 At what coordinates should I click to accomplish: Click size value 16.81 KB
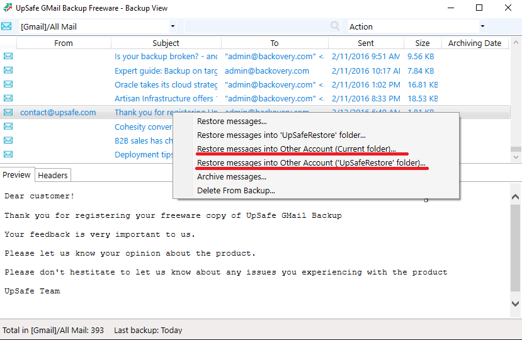point(423,84)
